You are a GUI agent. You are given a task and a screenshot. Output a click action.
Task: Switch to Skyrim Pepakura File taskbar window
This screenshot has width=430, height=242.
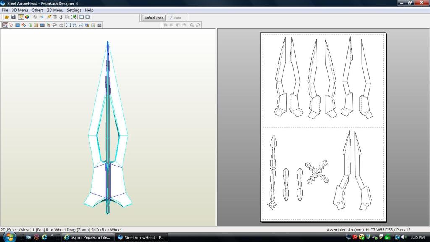pyautogui.click(x=87, y=237)
